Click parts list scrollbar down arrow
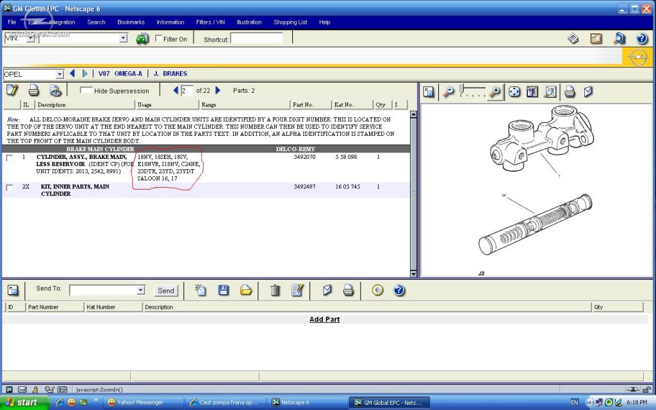This screenshot has width=656, height=410. (x=413, y=274)
